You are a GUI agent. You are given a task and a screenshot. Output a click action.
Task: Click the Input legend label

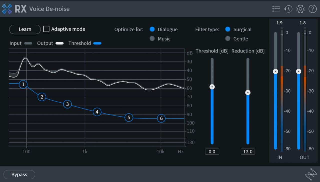(x=15, y=43)
